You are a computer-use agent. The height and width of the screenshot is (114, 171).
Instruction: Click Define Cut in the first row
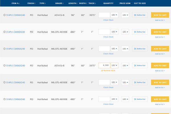pos(140,15)
